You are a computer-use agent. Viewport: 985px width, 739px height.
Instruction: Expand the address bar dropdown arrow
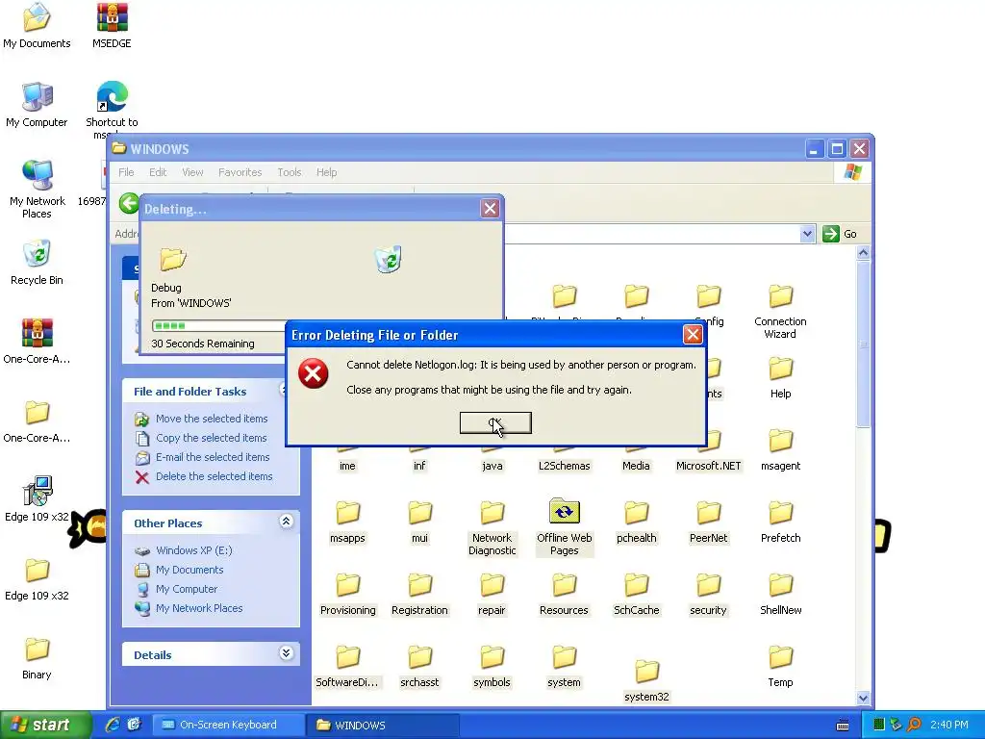pyautogui.click(x=807, y=234)
